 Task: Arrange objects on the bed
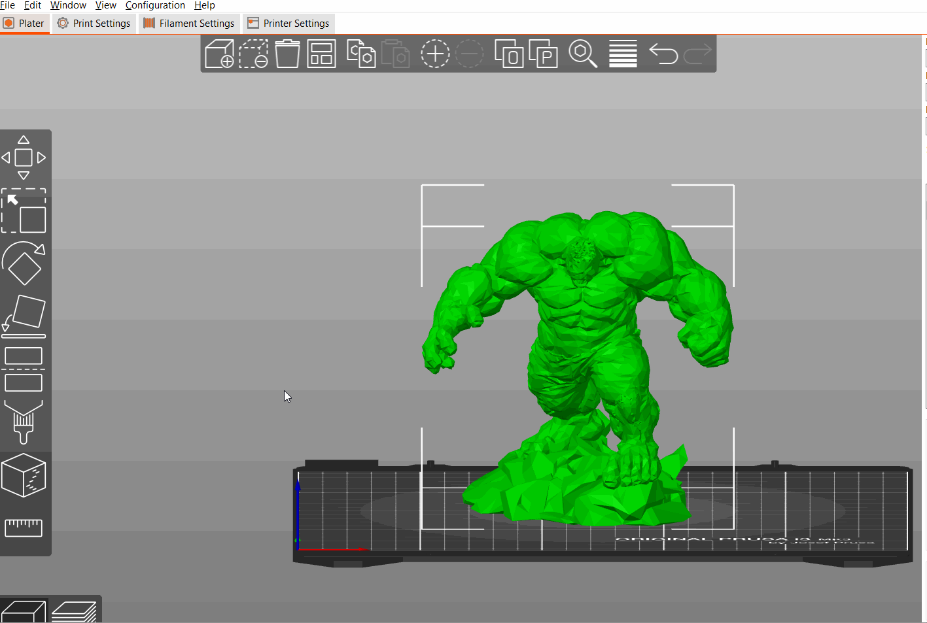coord(321,54)
